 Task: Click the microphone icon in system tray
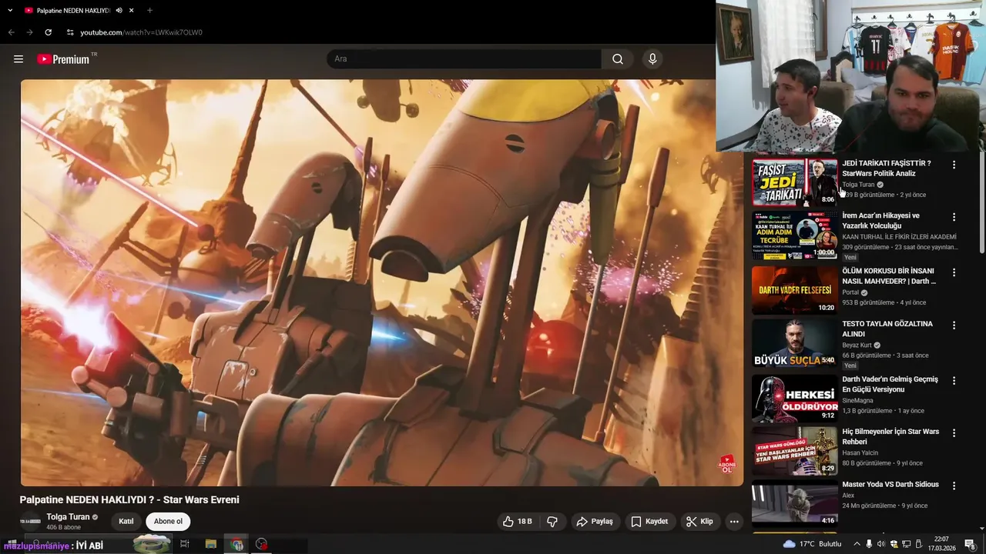coord(870,544)
